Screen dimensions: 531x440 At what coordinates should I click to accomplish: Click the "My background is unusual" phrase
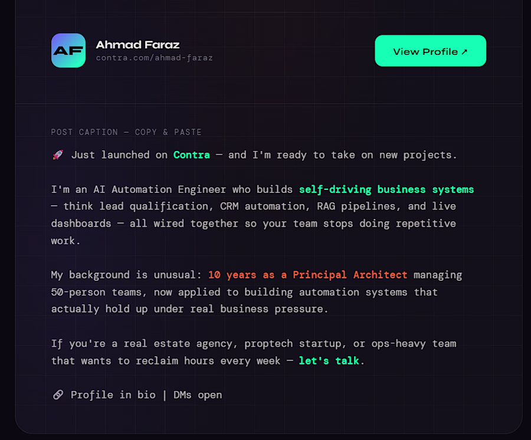pos(126,275)
